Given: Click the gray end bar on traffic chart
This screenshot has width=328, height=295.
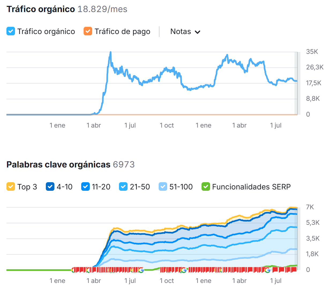Looking at the screenshot, I should click(x=296, y=83).
